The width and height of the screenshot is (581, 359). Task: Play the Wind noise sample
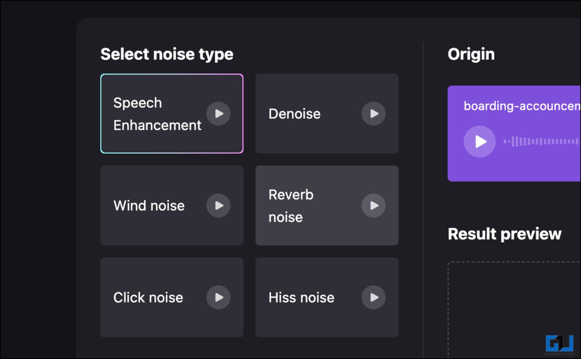pos(218,205)
